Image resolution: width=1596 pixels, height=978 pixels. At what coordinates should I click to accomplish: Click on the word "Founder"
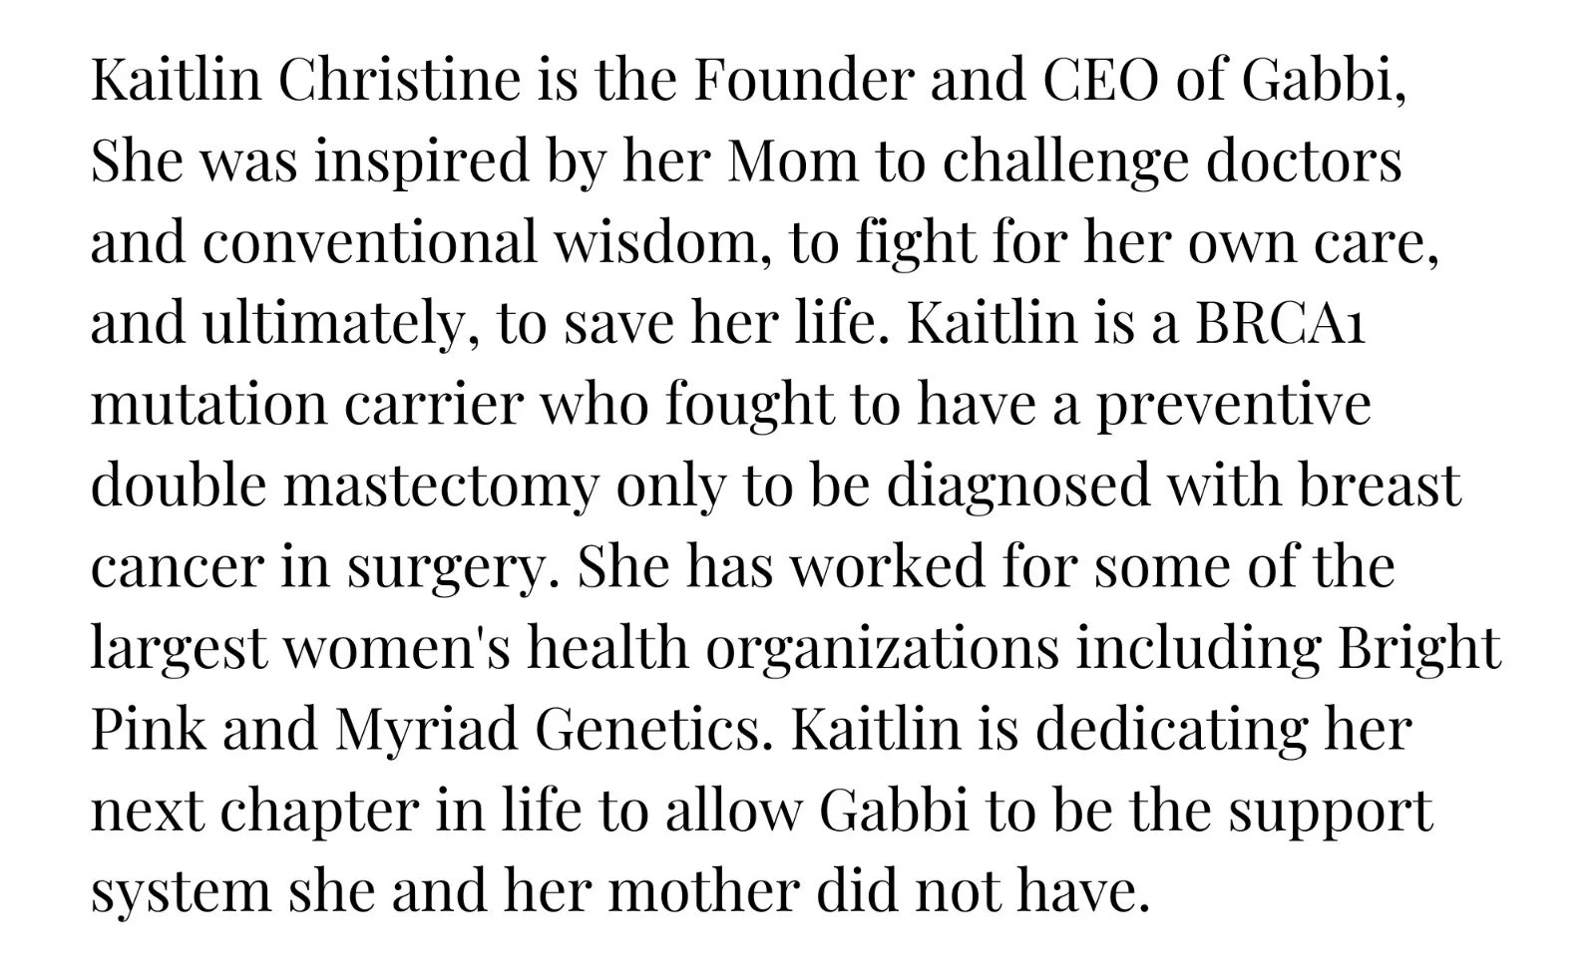coord(803,80)
